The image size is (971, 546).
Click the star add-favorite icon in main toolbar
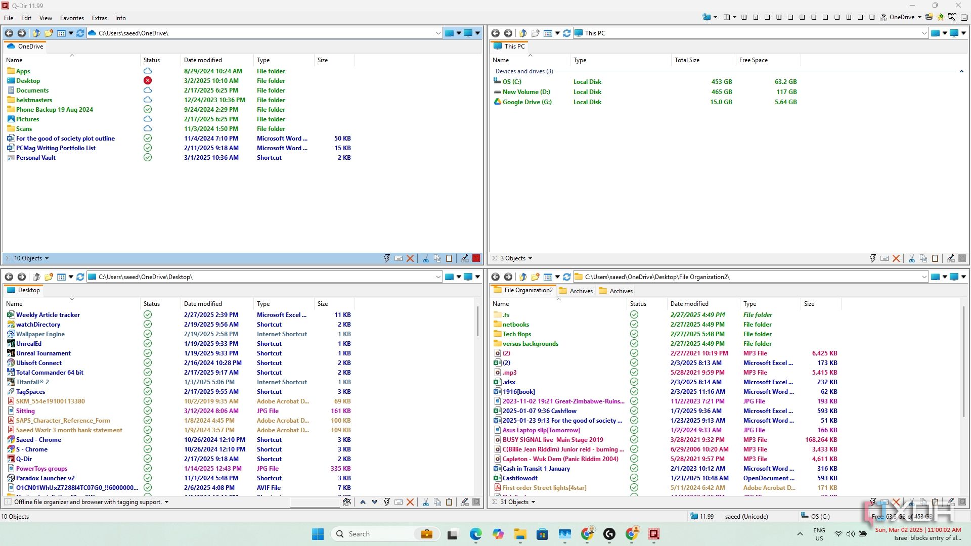click(x=941, y=17)
